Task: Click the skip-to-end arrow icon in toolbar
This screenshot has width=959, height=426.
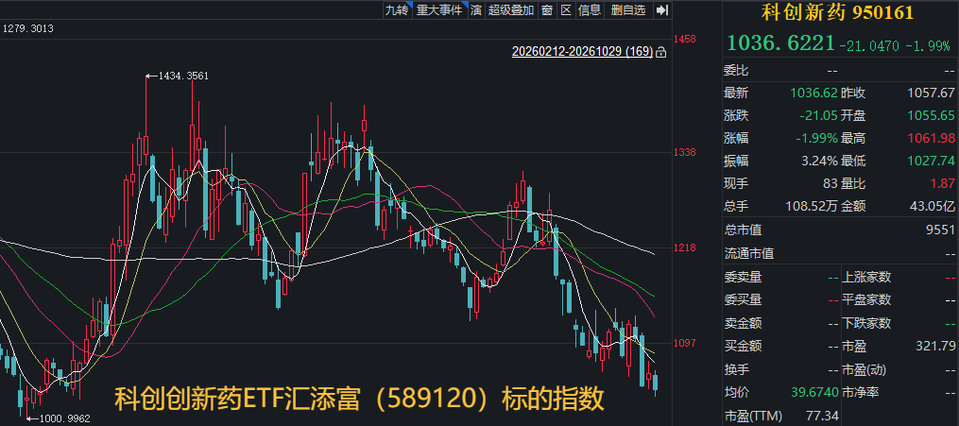Action: [661, 9]
